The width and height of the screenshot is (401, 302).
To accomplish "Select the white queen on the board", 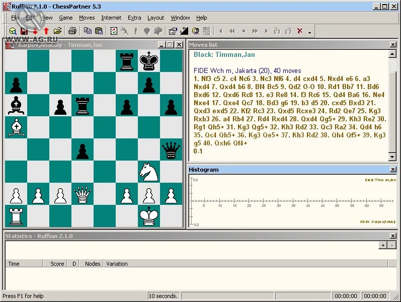I will (83, 194).
